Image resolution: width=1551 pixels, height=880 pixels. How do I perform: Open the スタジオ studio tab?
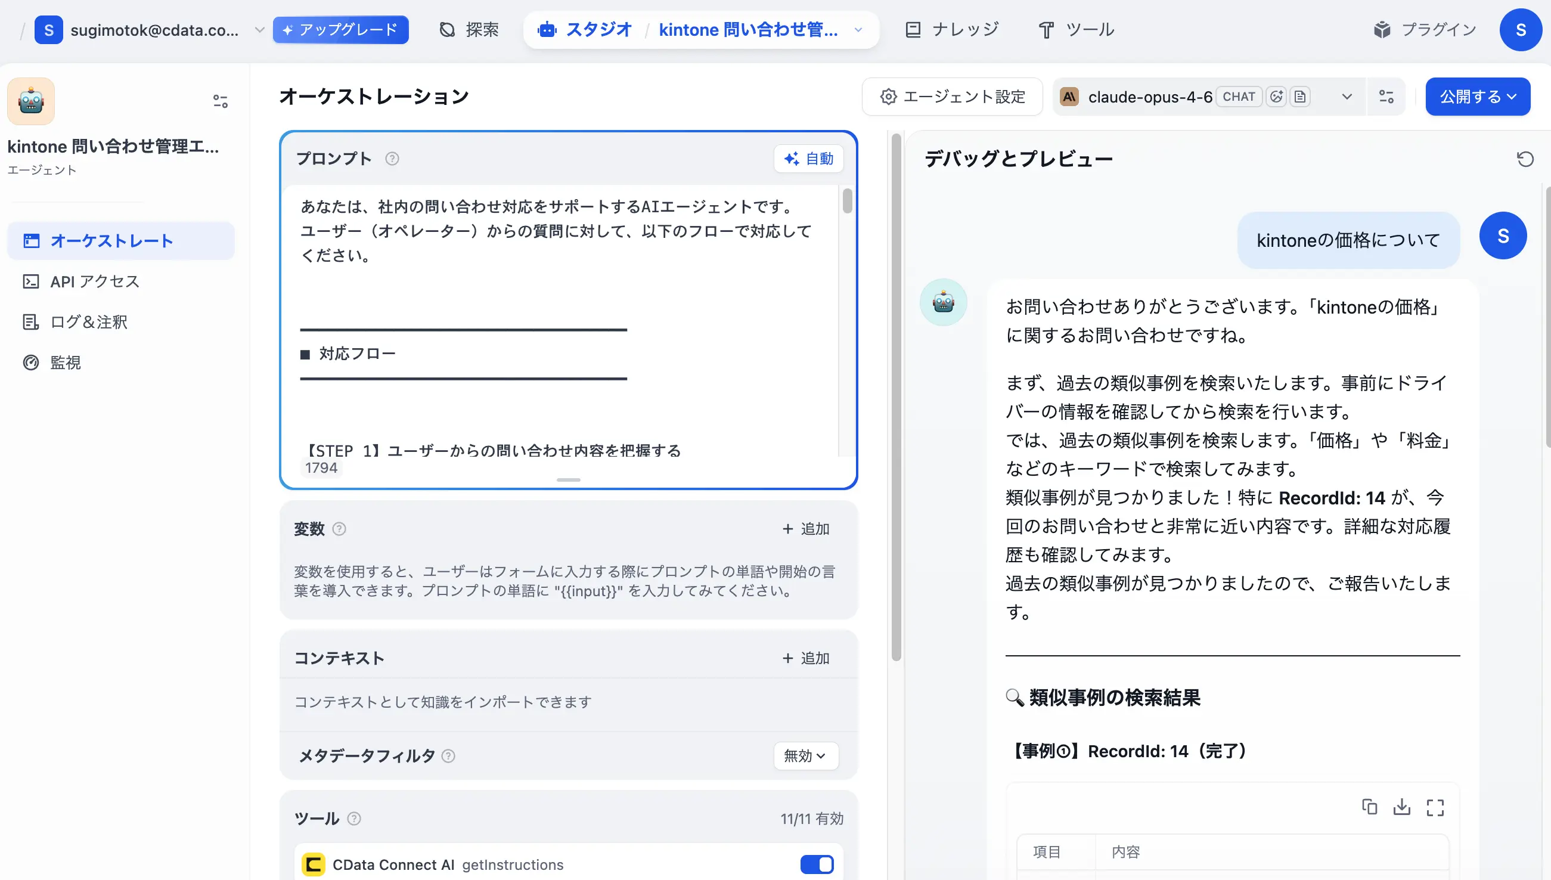584,30
